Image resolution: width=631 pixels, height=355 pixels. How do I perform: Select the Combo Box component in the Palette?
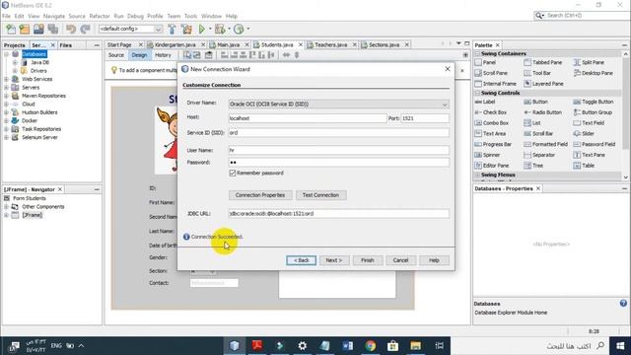[491, 123]
